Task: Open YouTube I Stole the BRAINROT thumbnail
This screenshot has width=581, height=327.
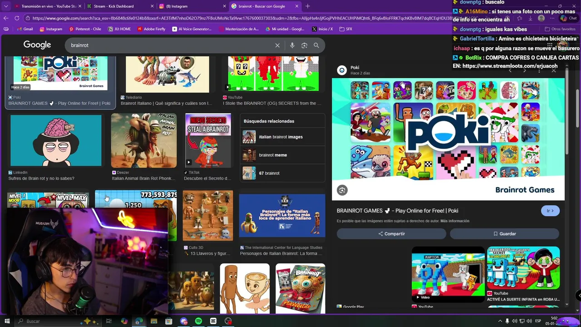Action: (273, 74)
